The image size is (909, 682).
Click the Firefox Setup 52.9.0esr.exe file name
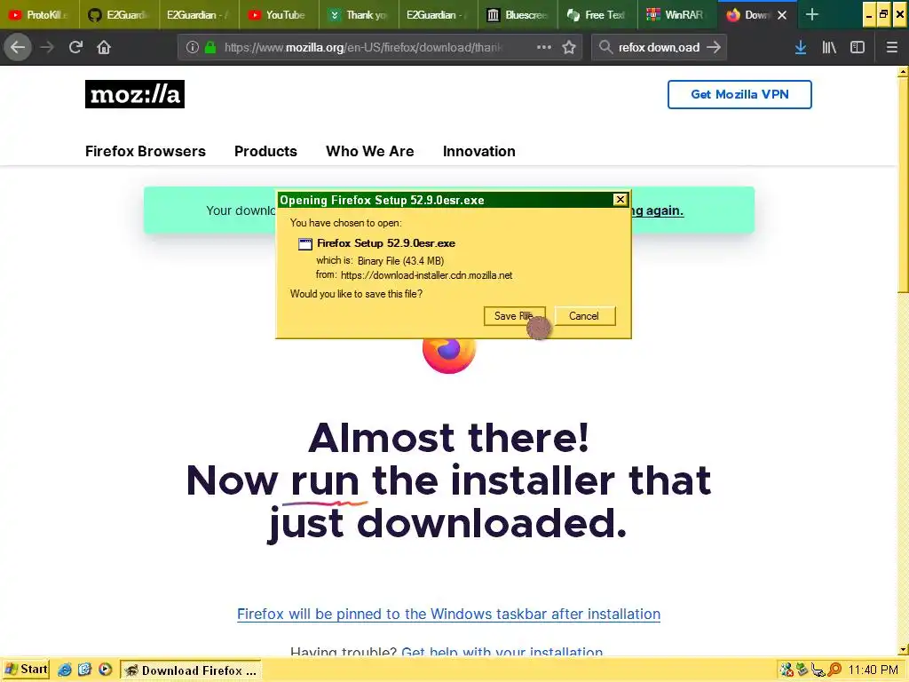click(x=386, y=243)
